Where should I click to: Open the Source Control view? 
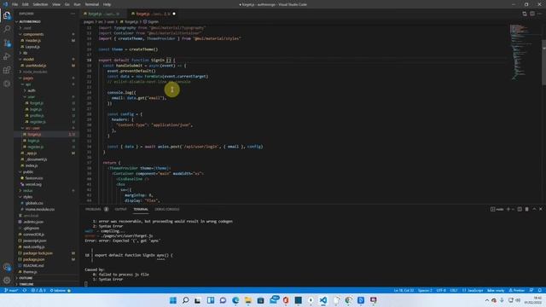coord(7,43)
